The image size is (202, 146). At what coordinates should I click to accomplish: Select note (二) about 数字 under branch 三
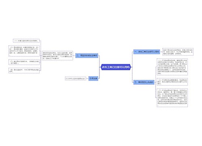(172, 82)
